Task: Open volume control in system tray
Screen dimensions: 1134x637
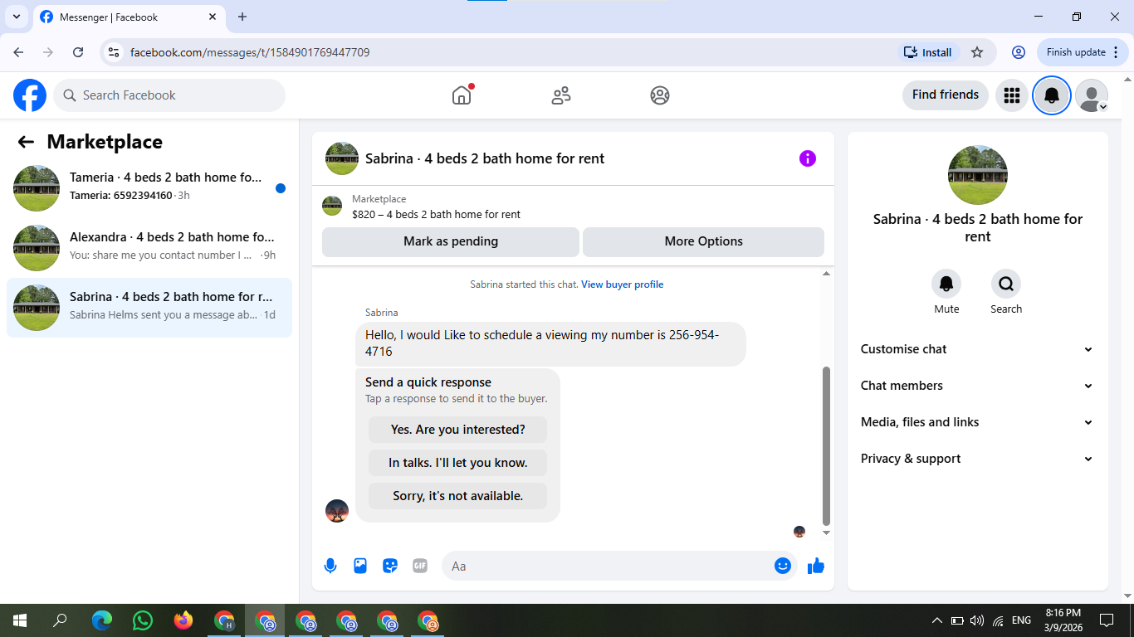Action: tap(977, 620)
